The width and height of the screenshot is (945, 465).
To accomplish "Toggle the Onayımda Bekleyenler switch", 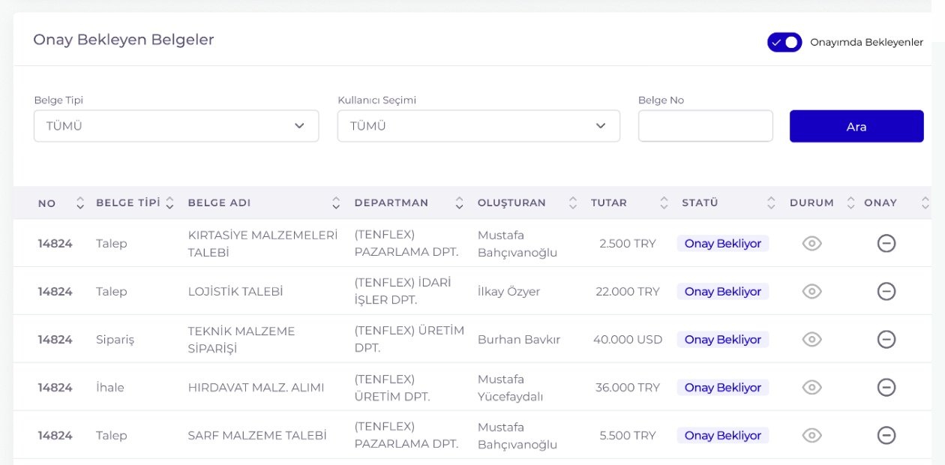I will tap(784, 42).
